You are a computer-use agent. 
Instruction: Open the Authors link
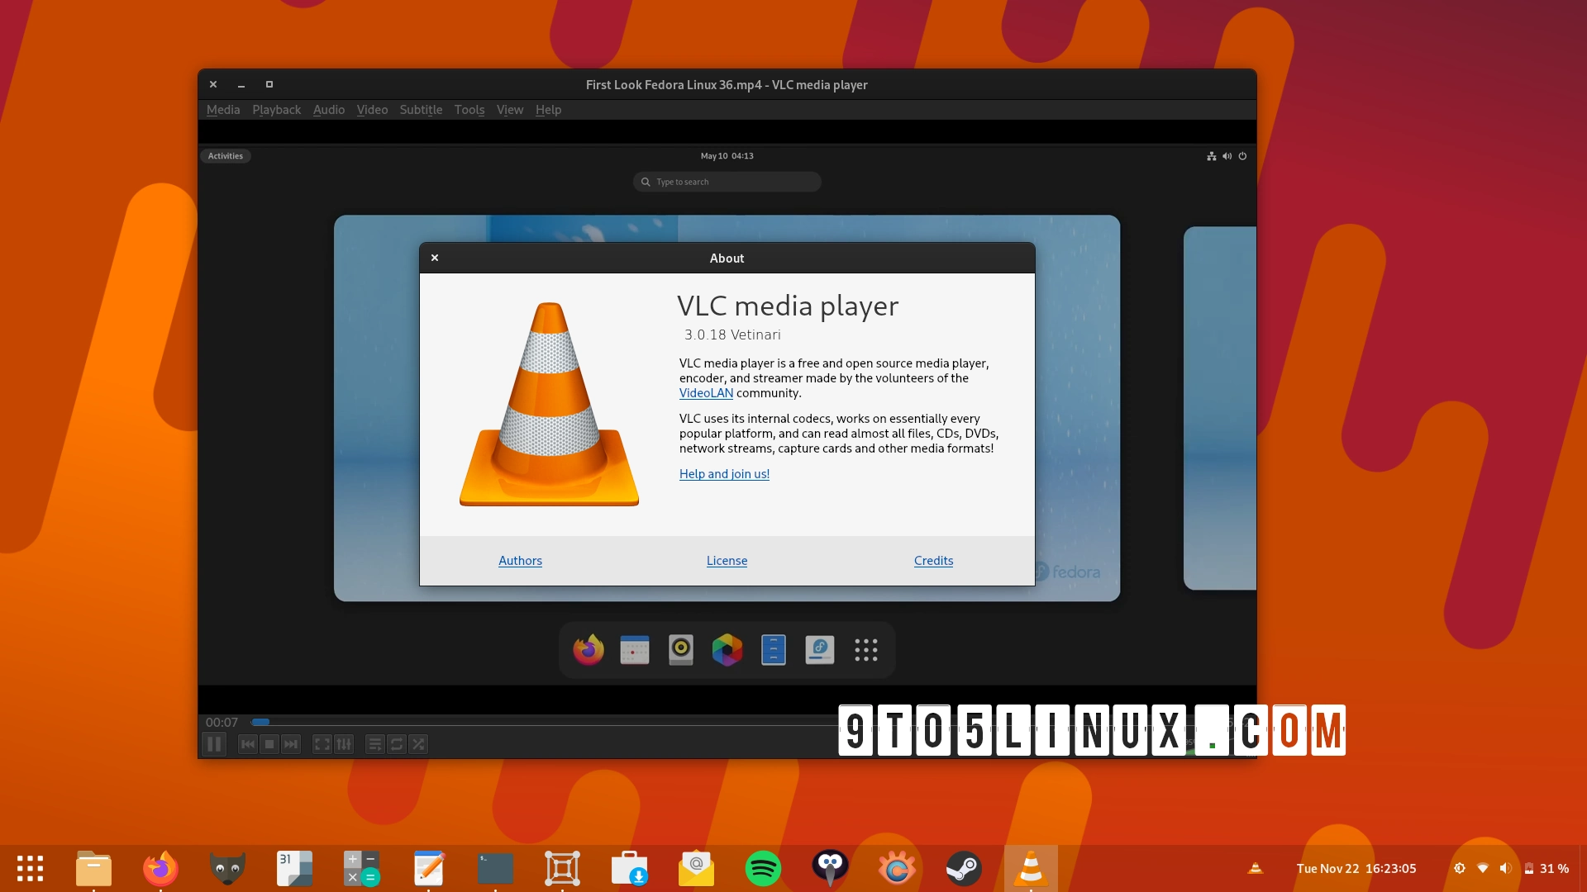(x=520, y=561)
